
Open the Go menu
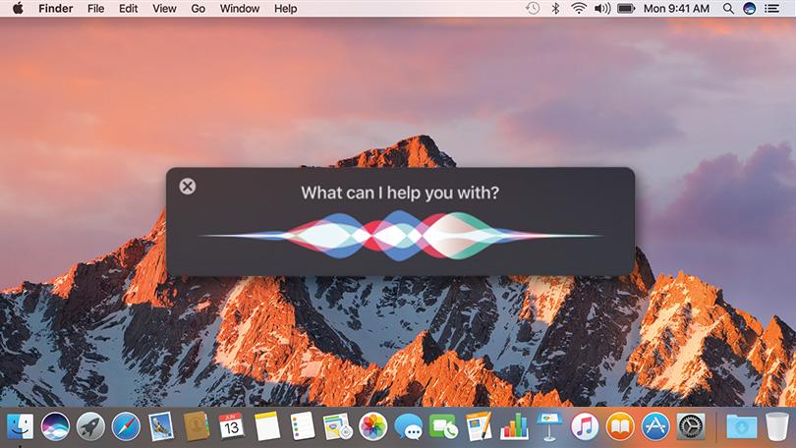point(198,9)
